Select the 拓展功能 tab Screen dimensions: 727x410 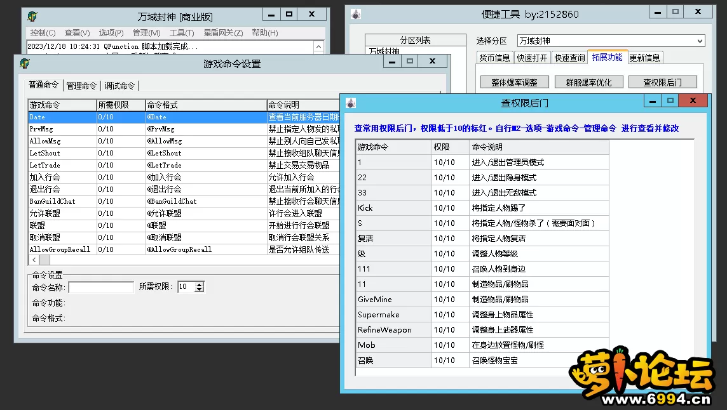607,57
